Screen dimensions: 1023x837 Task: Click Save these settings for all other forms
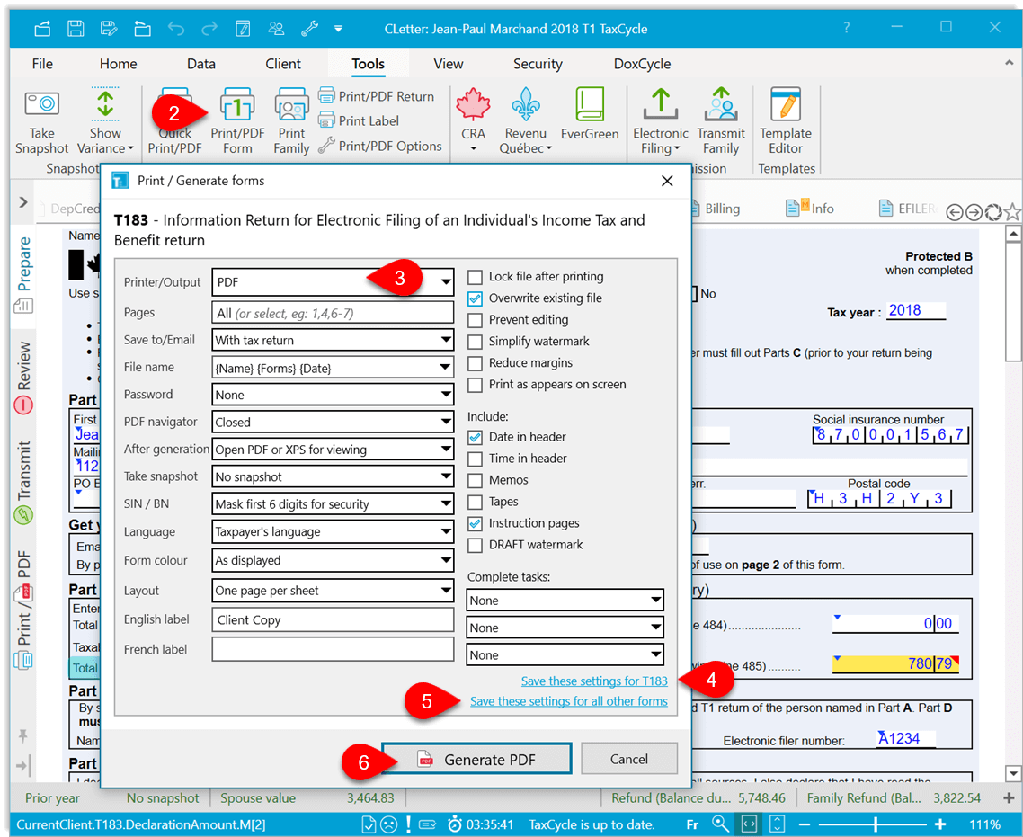[569, 701]
